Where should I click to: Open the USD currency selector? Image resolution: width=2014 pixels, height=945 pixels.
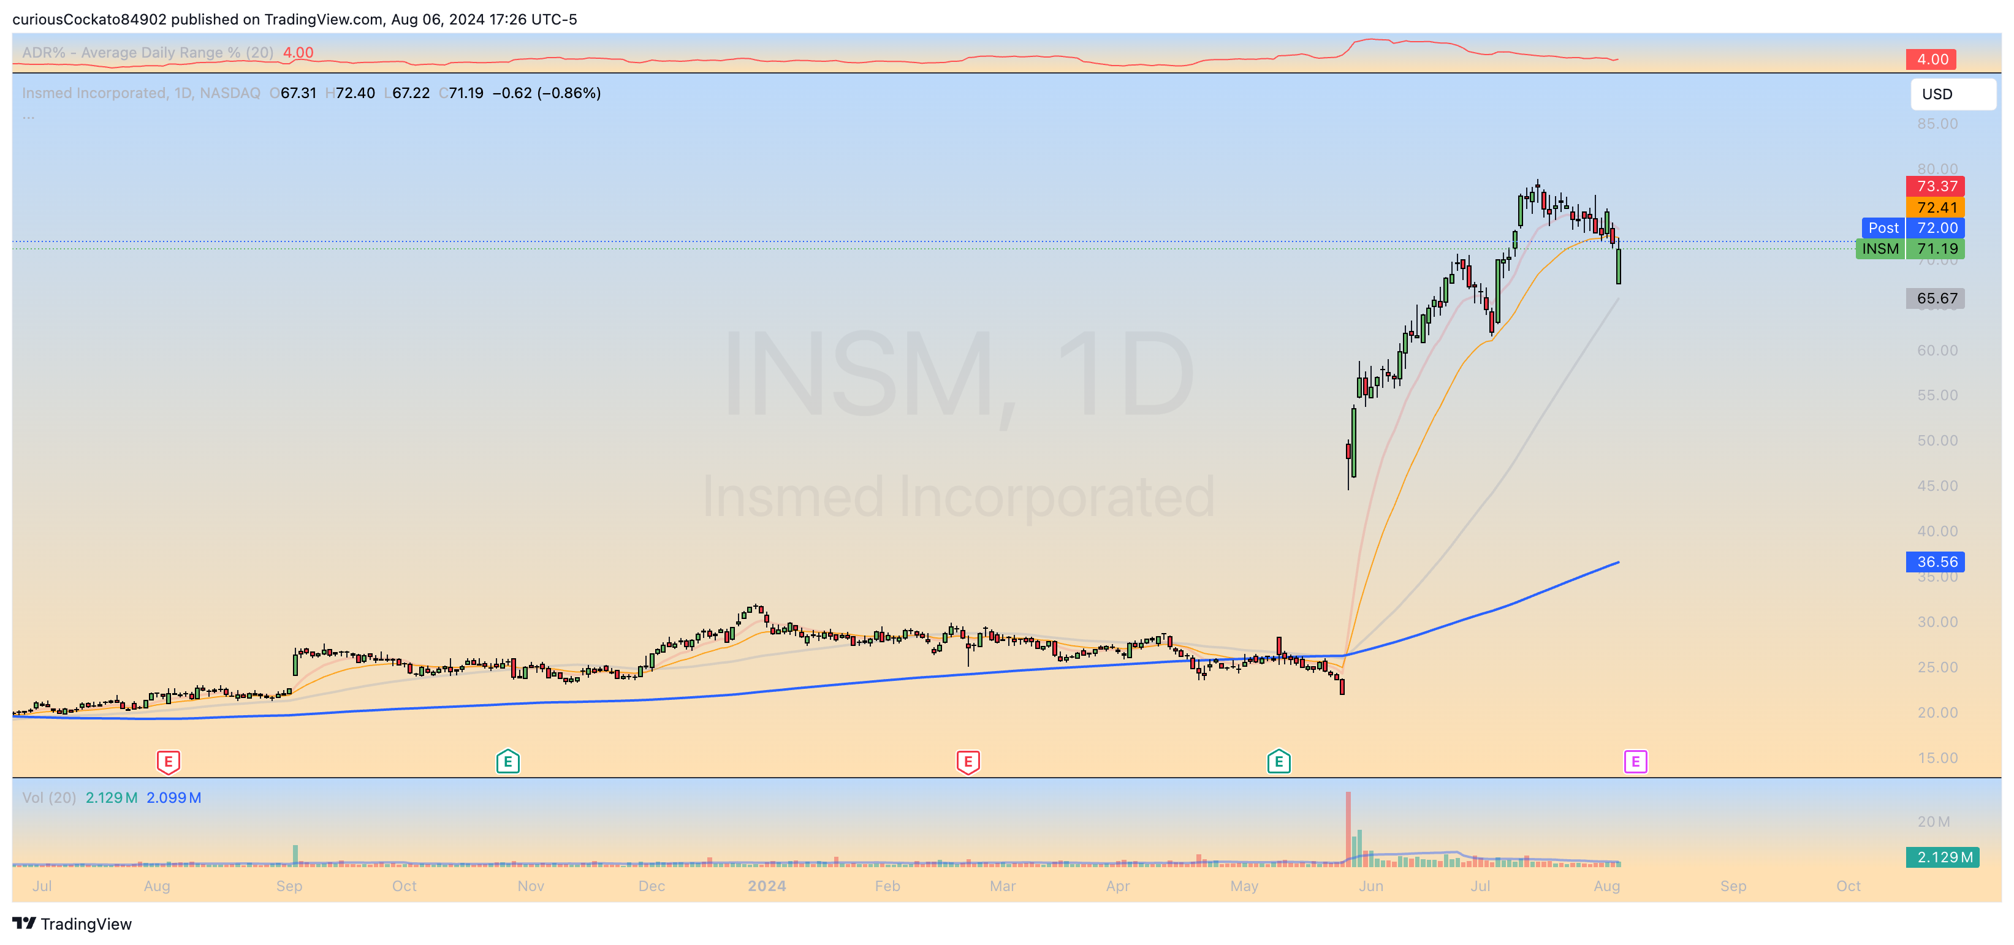coord(1952,94)
